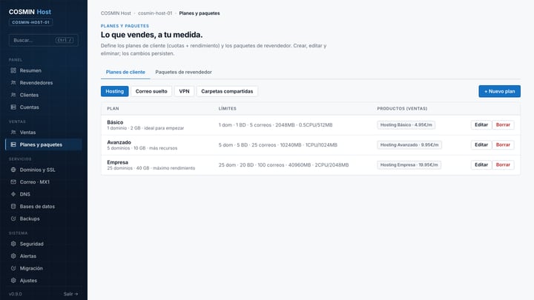This screenshot has height=300, width=534.
Task: Select the Hosting filter
Action: (x=114, y=91)
